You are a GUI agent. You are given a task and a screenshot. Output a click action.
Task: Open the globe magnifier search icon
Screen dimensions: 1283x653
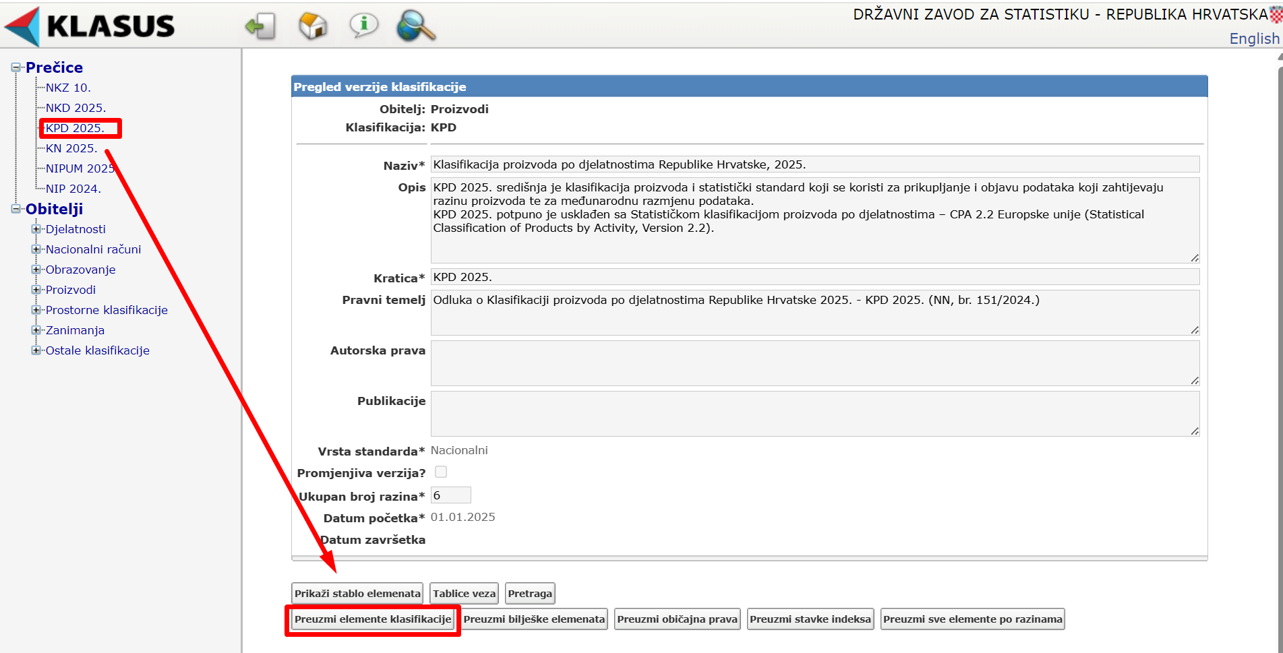point(415,26)
